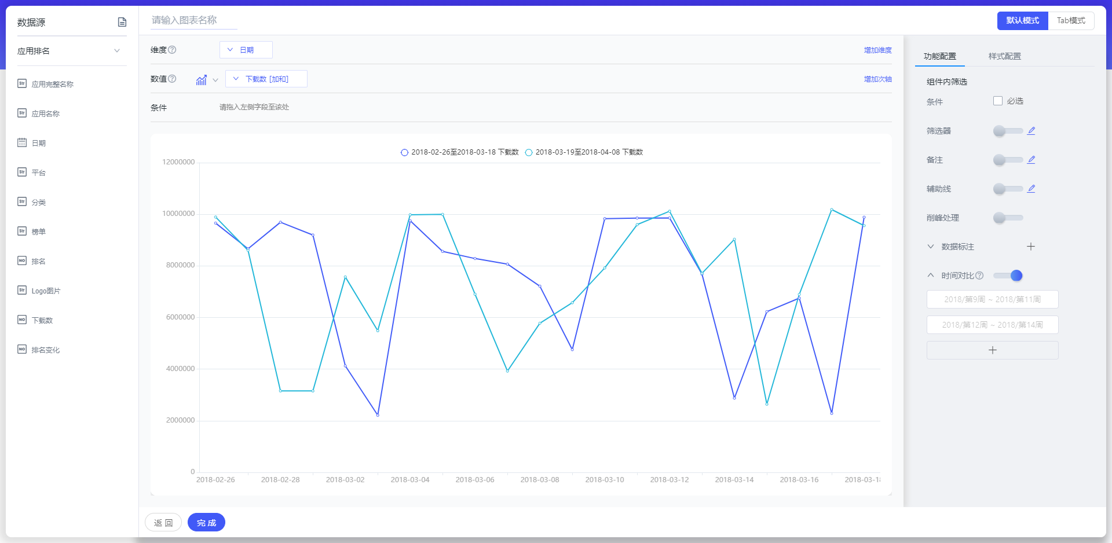Click the help icon beside 维度
The height and width of the screenshot is (543, 1112).
pos(172,50)
